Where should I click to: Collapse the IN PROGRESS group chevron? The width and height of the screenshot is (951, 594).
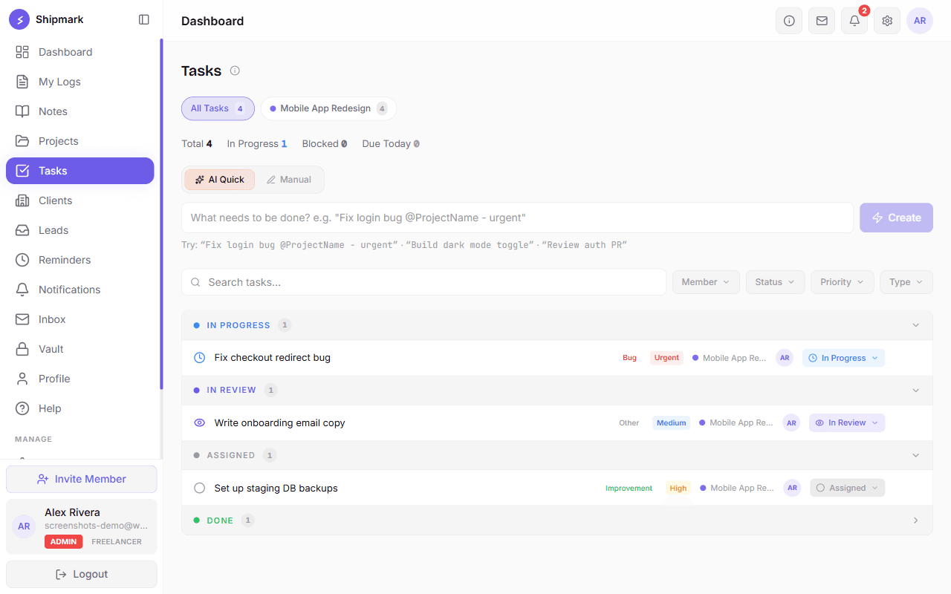point(916,325)
